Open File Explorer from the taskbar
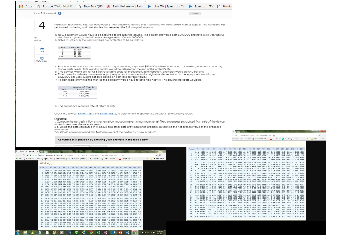346x245 pixels. 25,233
